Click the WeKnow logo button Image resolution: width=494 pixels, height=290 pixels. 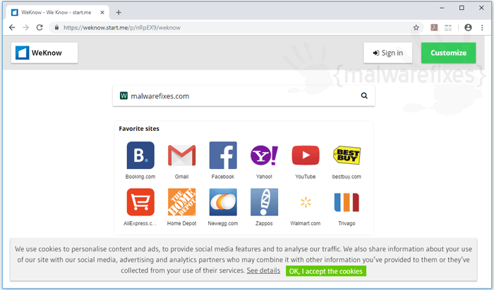pyautogui.click(x=44, y=53)
